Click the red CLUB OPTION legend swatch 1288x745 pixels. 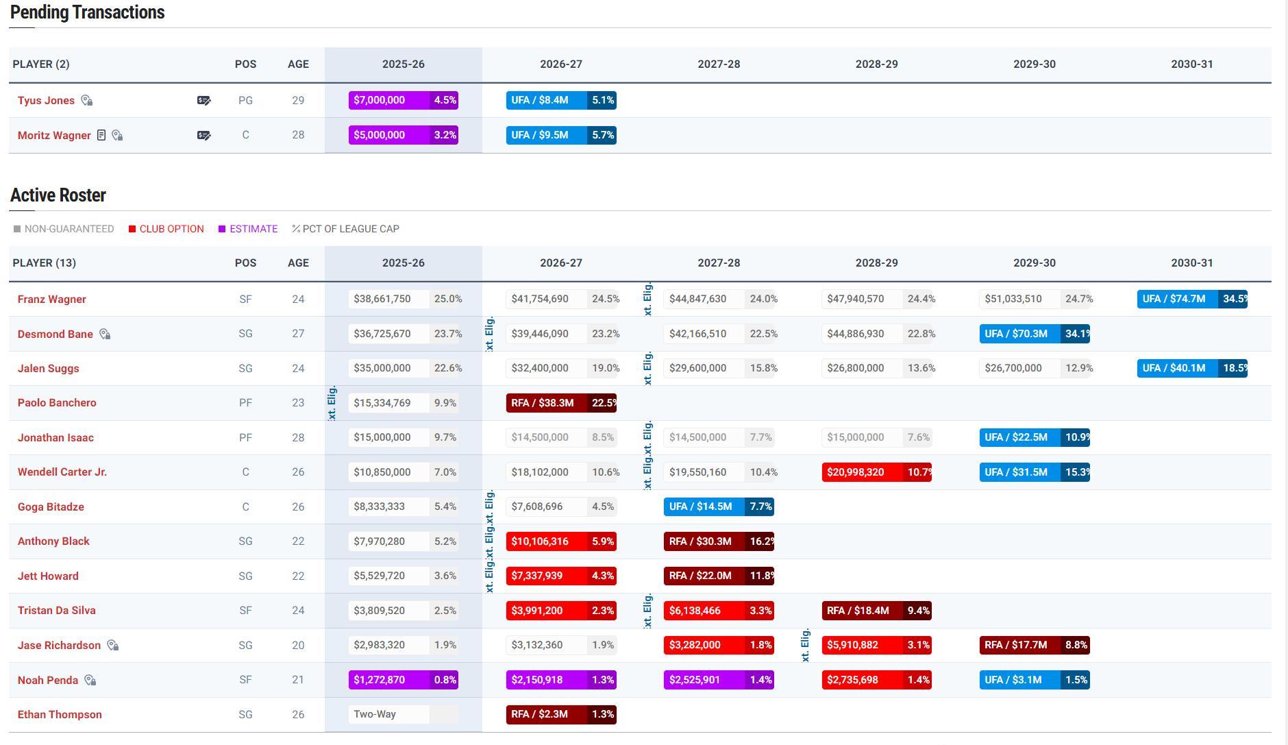(x=132, y=229)
